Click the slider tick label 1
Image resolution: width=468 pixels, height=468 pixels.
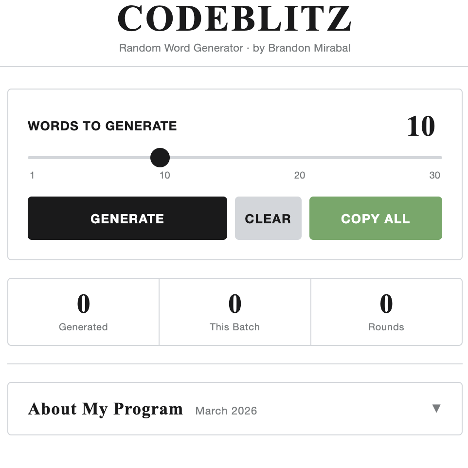(32, 176)
